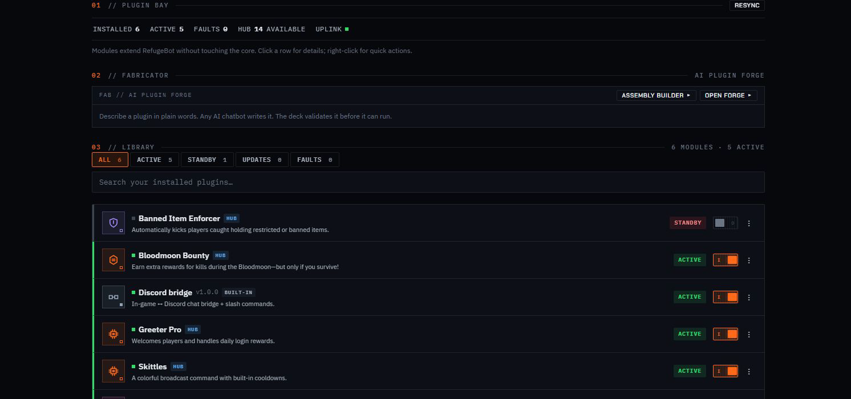Screen dimensions: 851x399
Task: Click the Greeter Pro description text
Action: coord(203,341)
